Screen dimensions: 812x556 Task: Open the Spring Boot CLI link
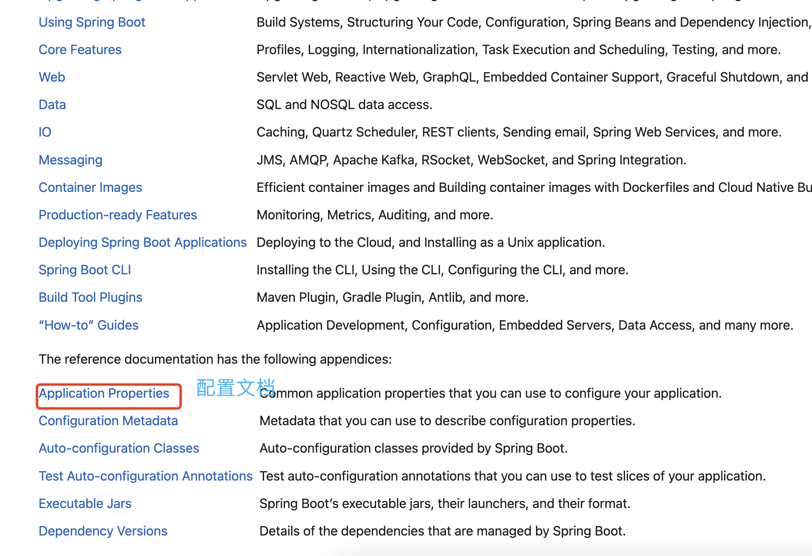[84, 270]
